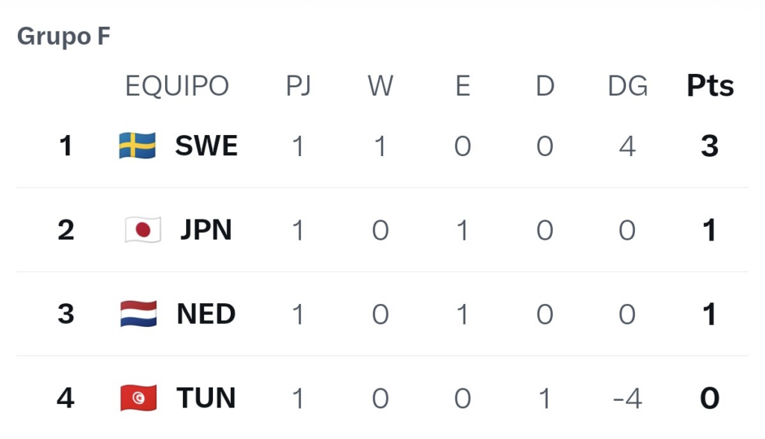
Task: Select the SWE team name
Action: click(x=206, y=146)
